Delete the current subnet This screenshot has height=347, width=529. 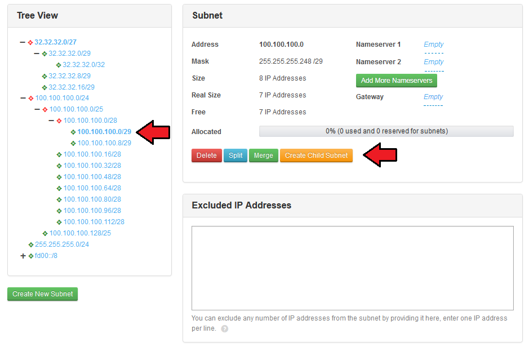206,155
